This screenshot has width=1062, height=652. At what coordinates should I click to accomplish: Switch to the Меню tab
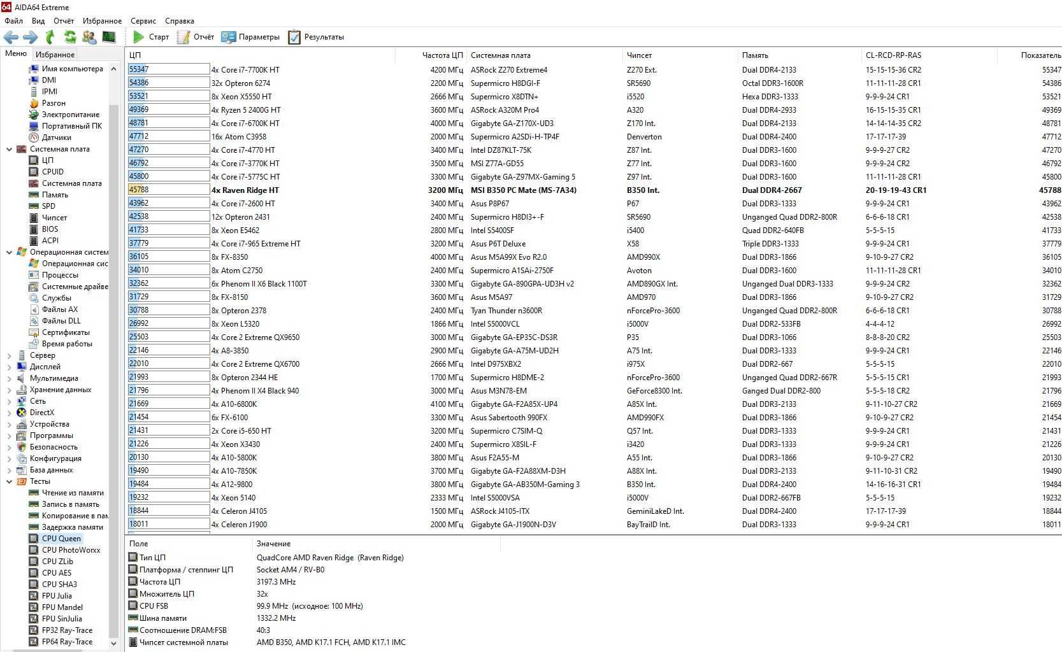pos(16,53)
